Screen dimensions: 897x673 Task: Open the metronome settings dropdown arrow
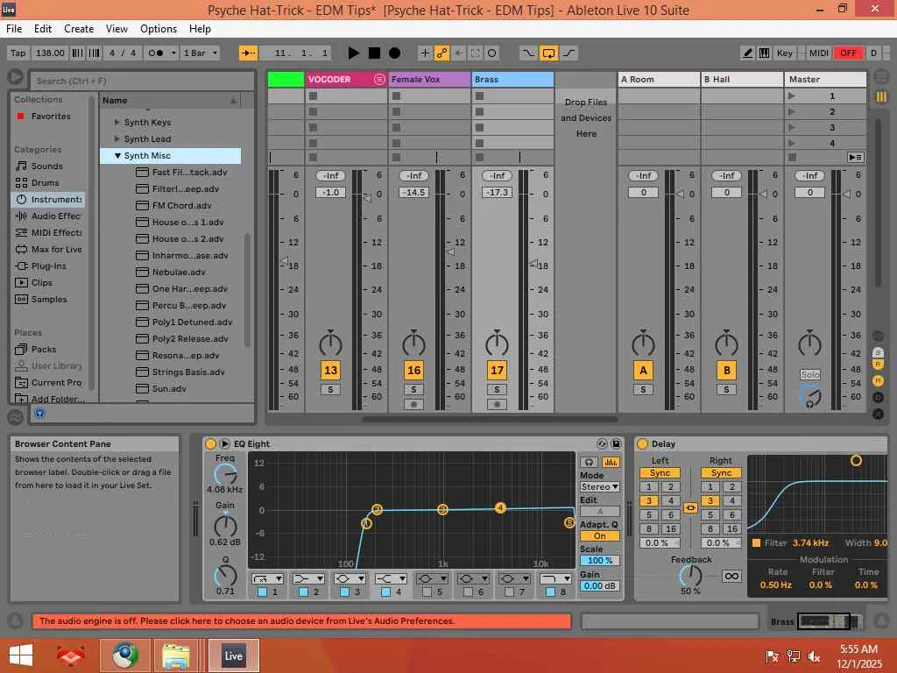[x=173, y=53]
